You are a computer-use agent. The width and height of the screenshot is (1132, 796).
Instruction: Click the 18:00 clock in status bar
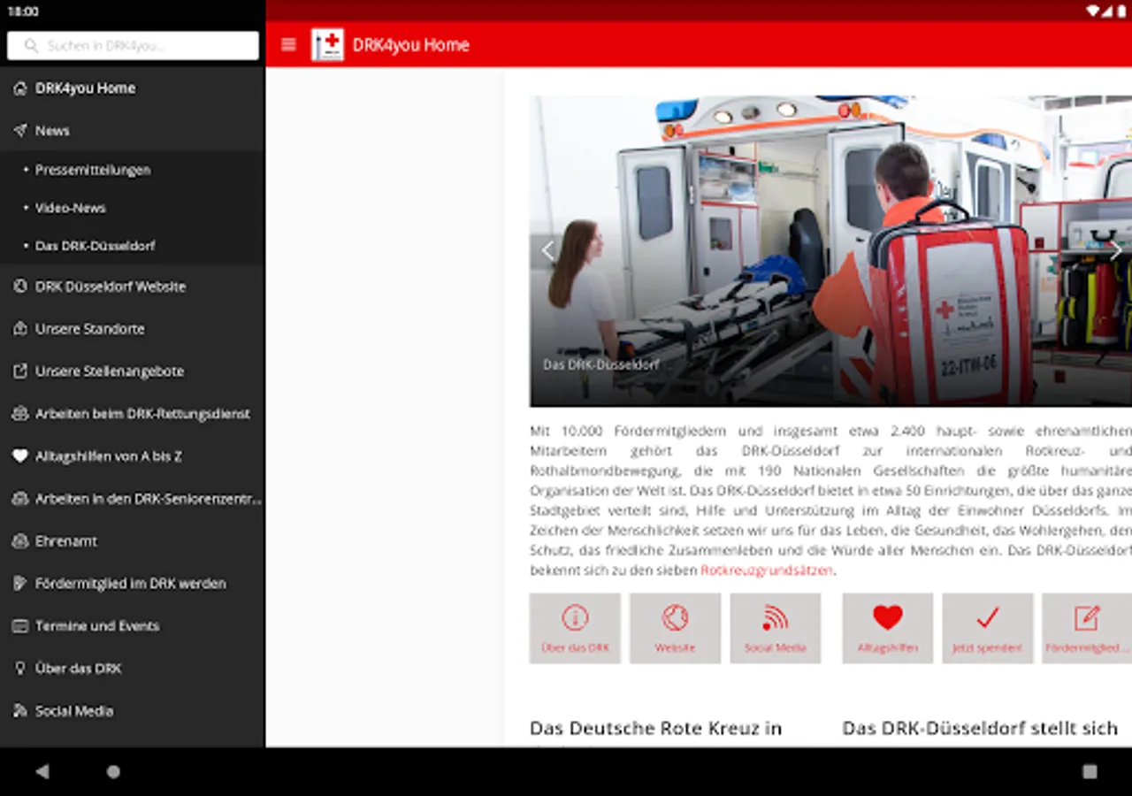click(23, 11)
